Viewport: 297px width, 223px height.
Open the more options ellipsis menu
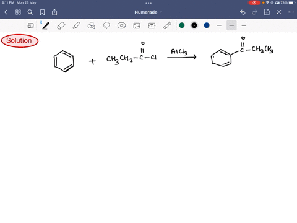[x=291, y=12]
